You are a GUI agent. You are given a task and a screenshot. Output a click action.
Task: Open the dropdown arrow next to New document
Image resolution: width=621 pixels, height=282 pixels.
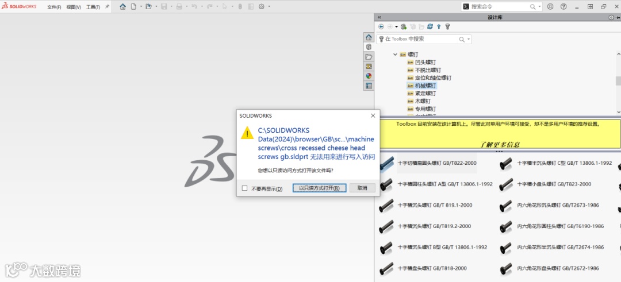point(141,7)
